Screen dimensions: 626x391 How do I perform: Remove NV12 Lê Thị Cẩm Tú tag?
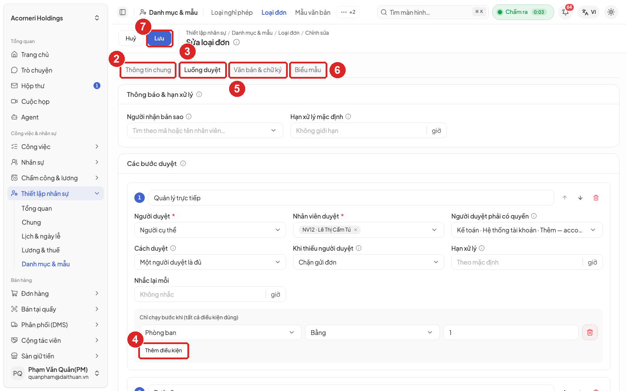tap(356, 230)
